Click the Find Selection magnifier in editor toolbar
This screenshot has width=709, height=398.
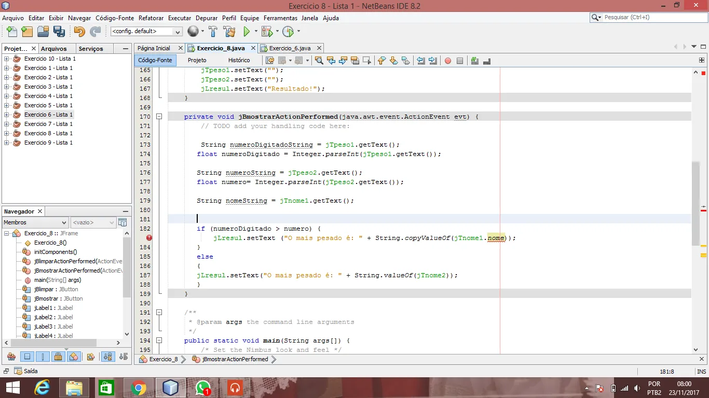[319, 61]
